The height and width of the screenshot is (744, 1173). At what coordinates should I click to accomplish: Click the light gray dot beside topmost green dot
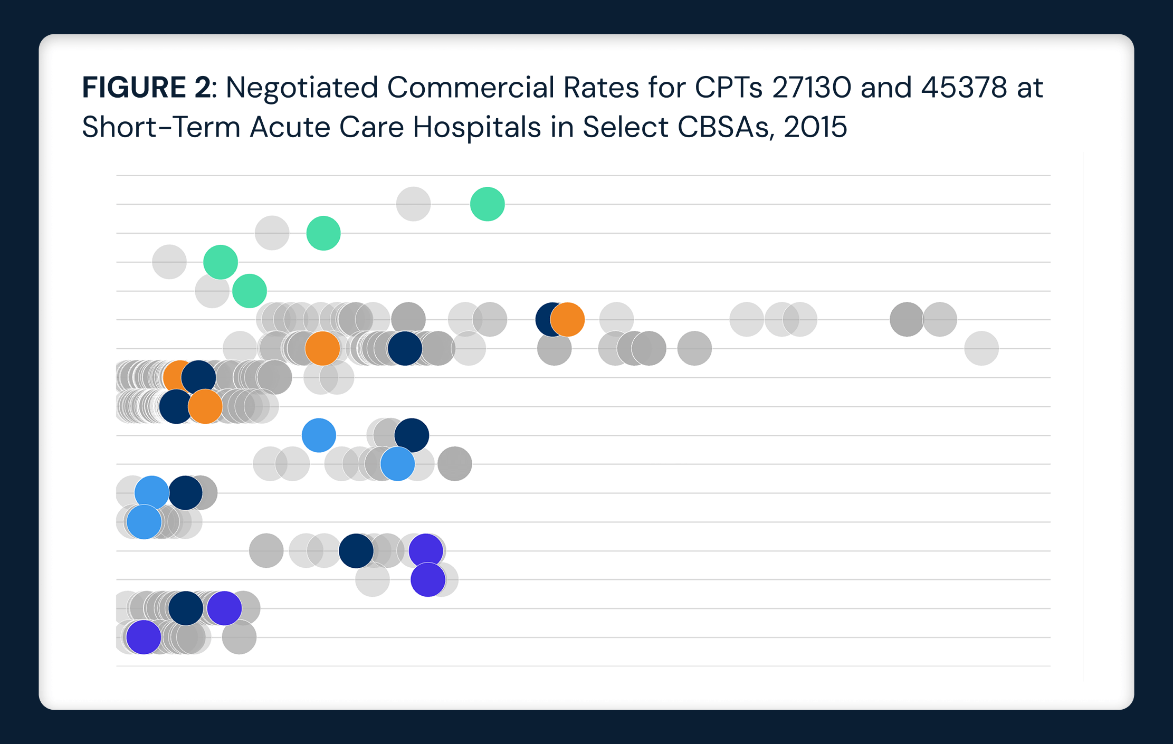(x=413, y=204)
